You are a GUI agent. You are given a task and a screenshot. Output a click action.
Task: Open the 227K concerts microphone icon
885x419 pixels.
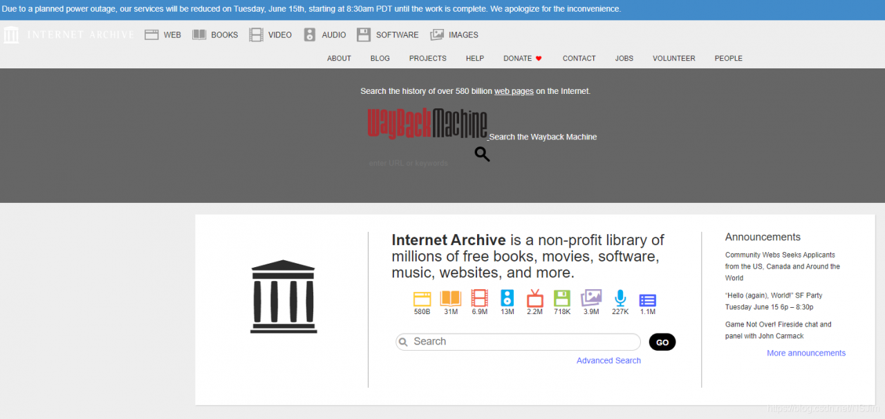tap(620, 298)
